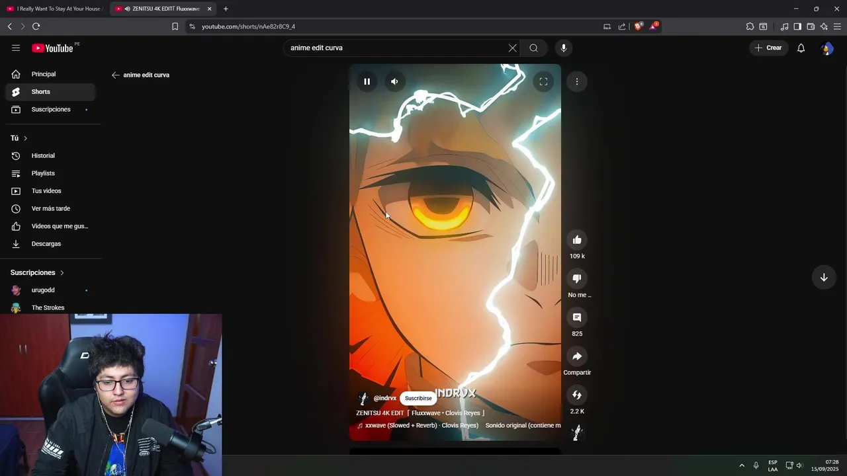Reload the current page
Screen dimensions: 847x476
[x=36, y=26]
